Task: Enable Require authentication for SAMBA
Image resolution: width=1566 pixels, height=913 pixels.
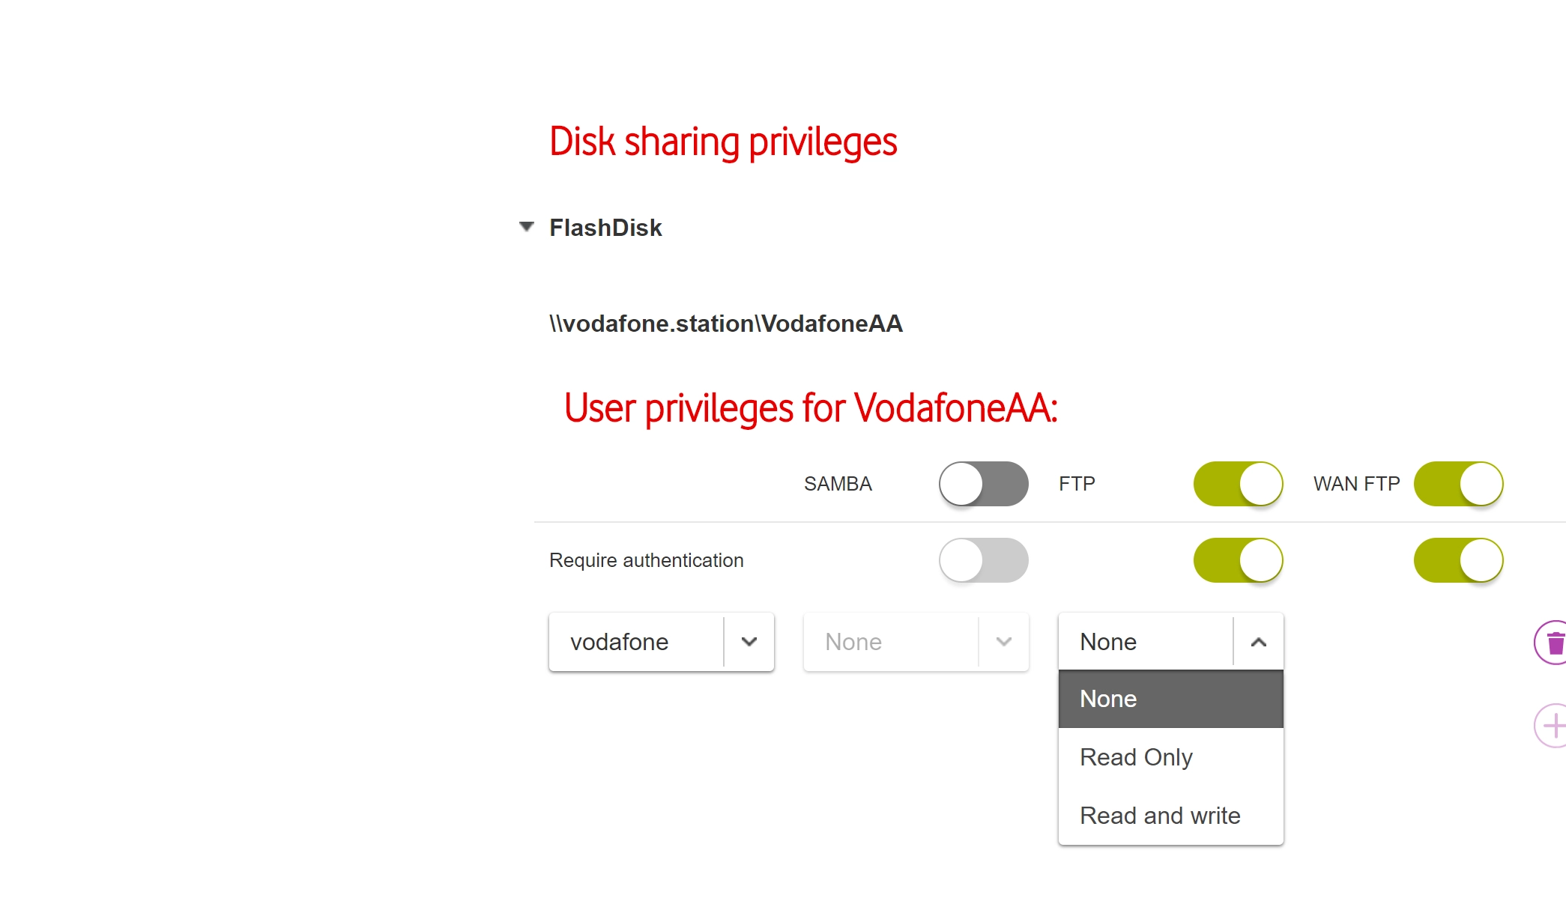Action: point(983,559)
